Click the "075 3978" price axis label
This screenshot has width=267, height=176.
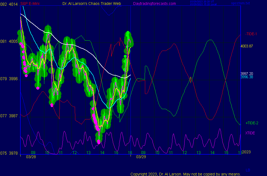pos(9,153)
